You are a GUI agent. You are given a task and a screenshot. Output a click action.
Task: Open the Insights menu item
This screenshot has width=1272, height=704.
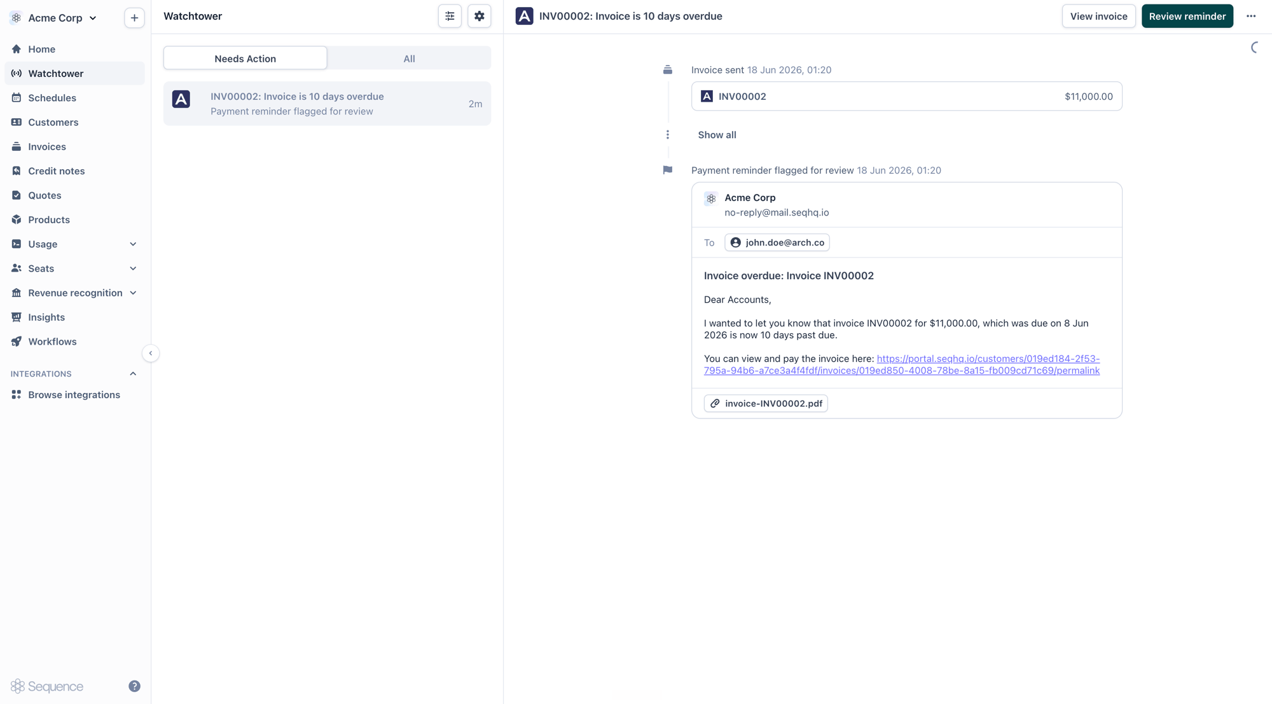pyautogui.click(x=75, y=317)
